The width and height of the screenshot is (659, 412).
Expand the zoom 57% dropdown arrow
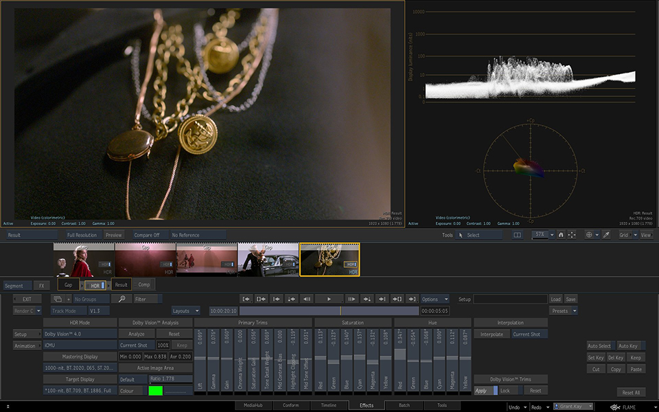552,235
